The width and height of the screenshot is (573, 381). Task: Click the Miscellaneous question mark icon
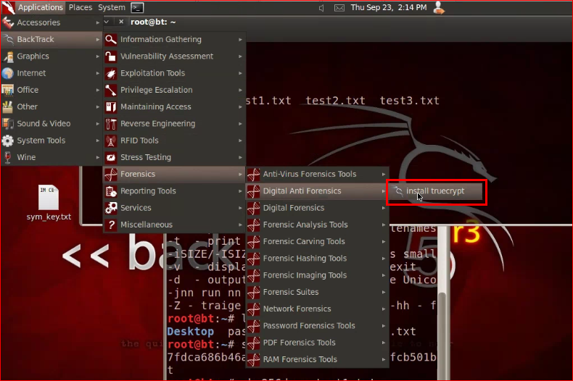[111, 225]
